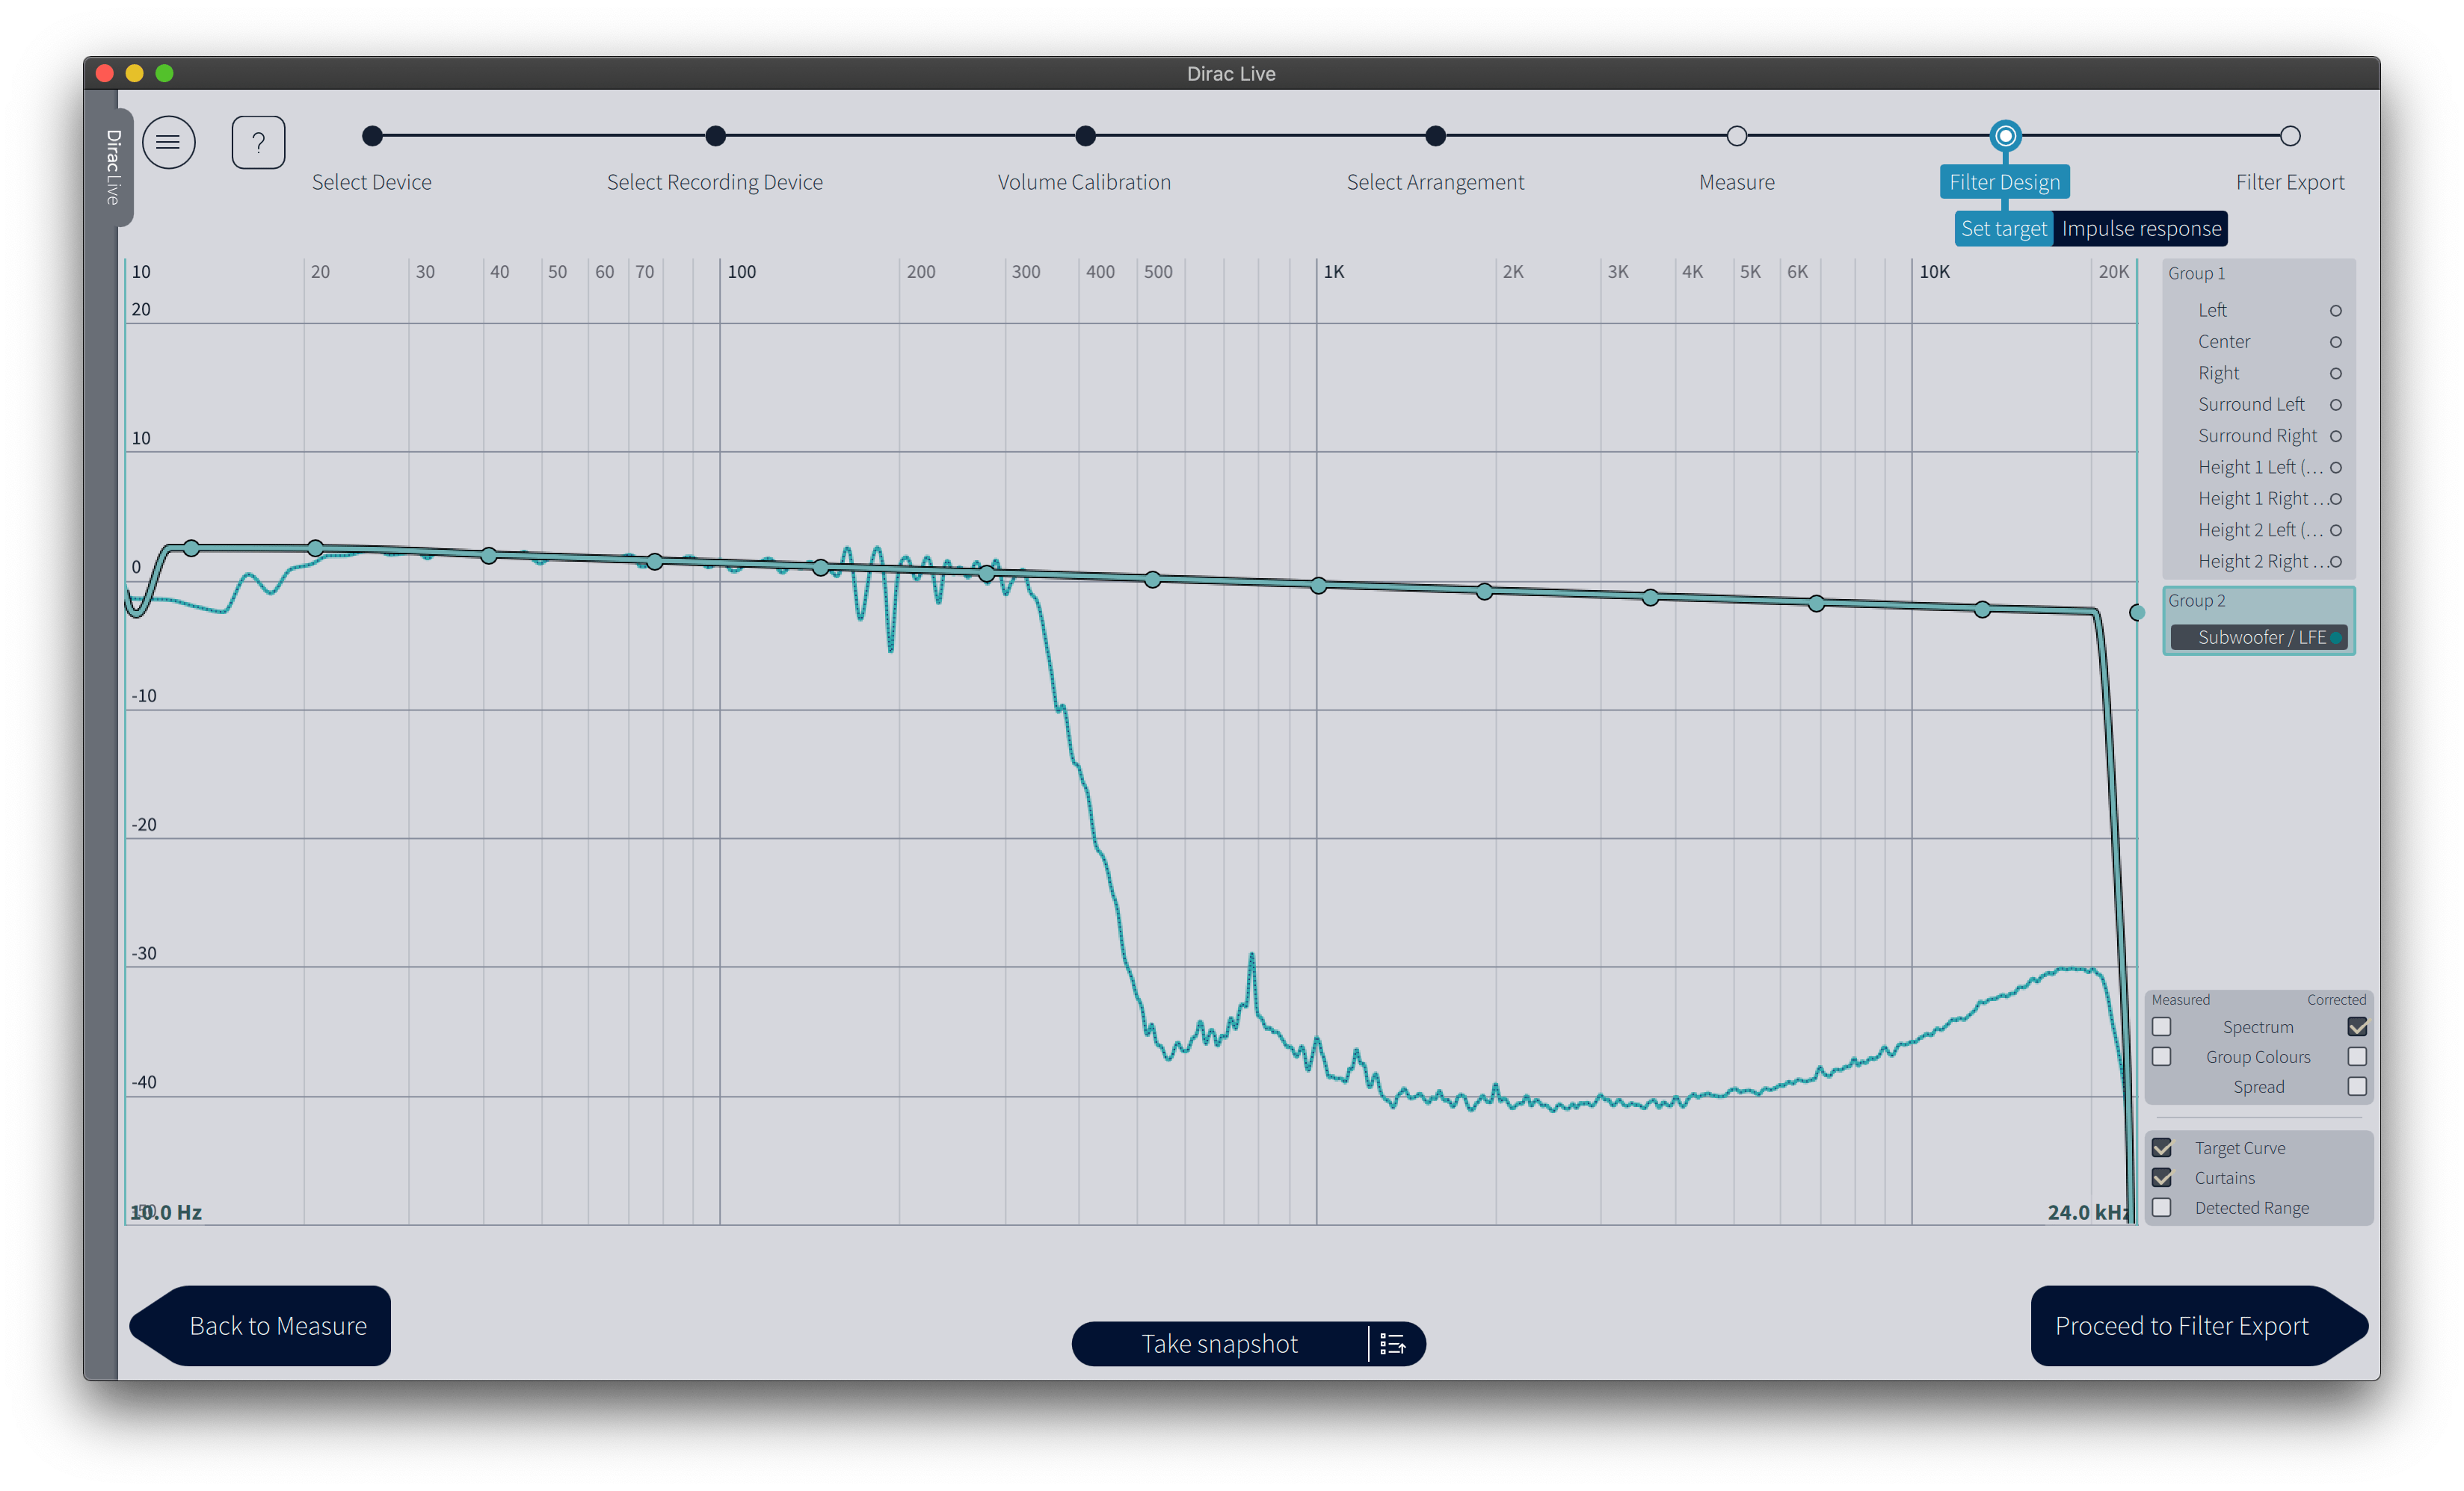Click the Filter Export step circle
The height and width of the screenshot is (1491, 2464).
coord(2290,136)
